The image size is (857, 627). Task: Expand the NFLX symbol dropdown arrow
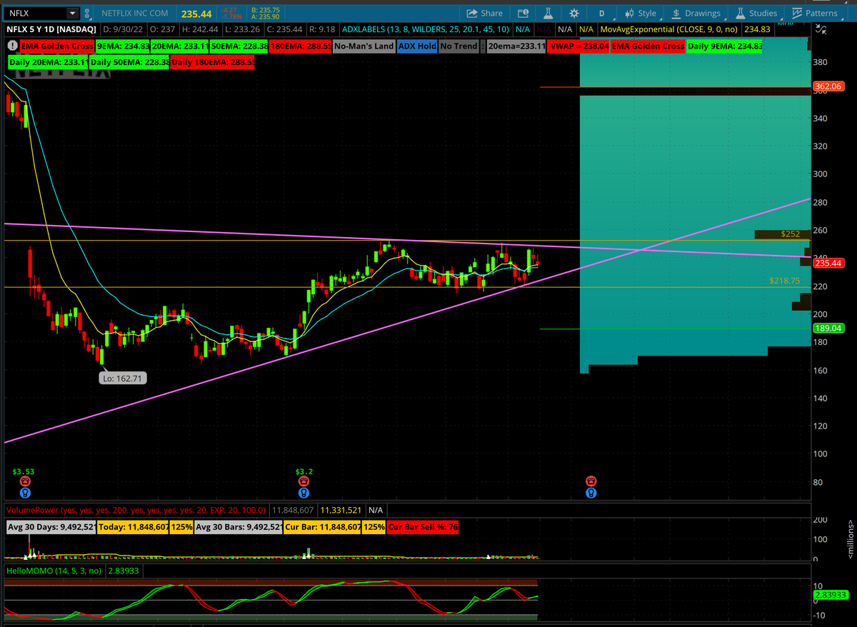pos(72,13)
